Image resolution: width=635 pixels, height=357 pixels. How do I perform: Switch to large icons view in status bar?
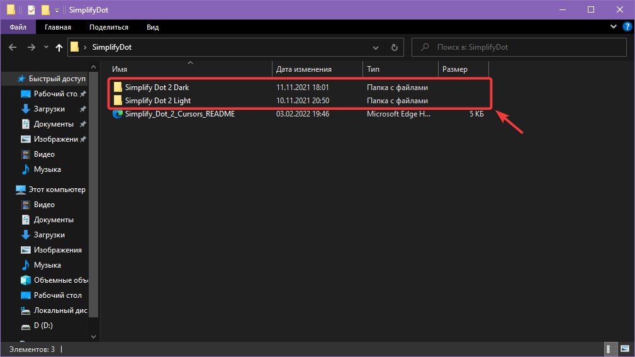click(625, 348)
